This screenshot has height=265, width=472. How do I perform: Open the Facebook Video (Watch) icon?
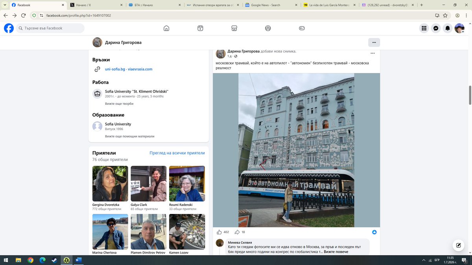click(x=200, y=28)
